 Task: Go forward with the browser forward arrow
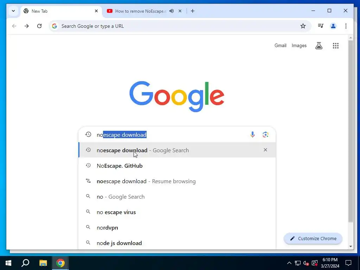pos(27,26)
